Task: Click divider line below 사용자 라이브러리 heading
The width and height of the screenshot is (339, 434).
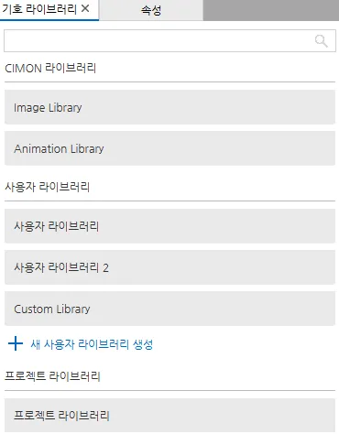Action: coord(169,201)
